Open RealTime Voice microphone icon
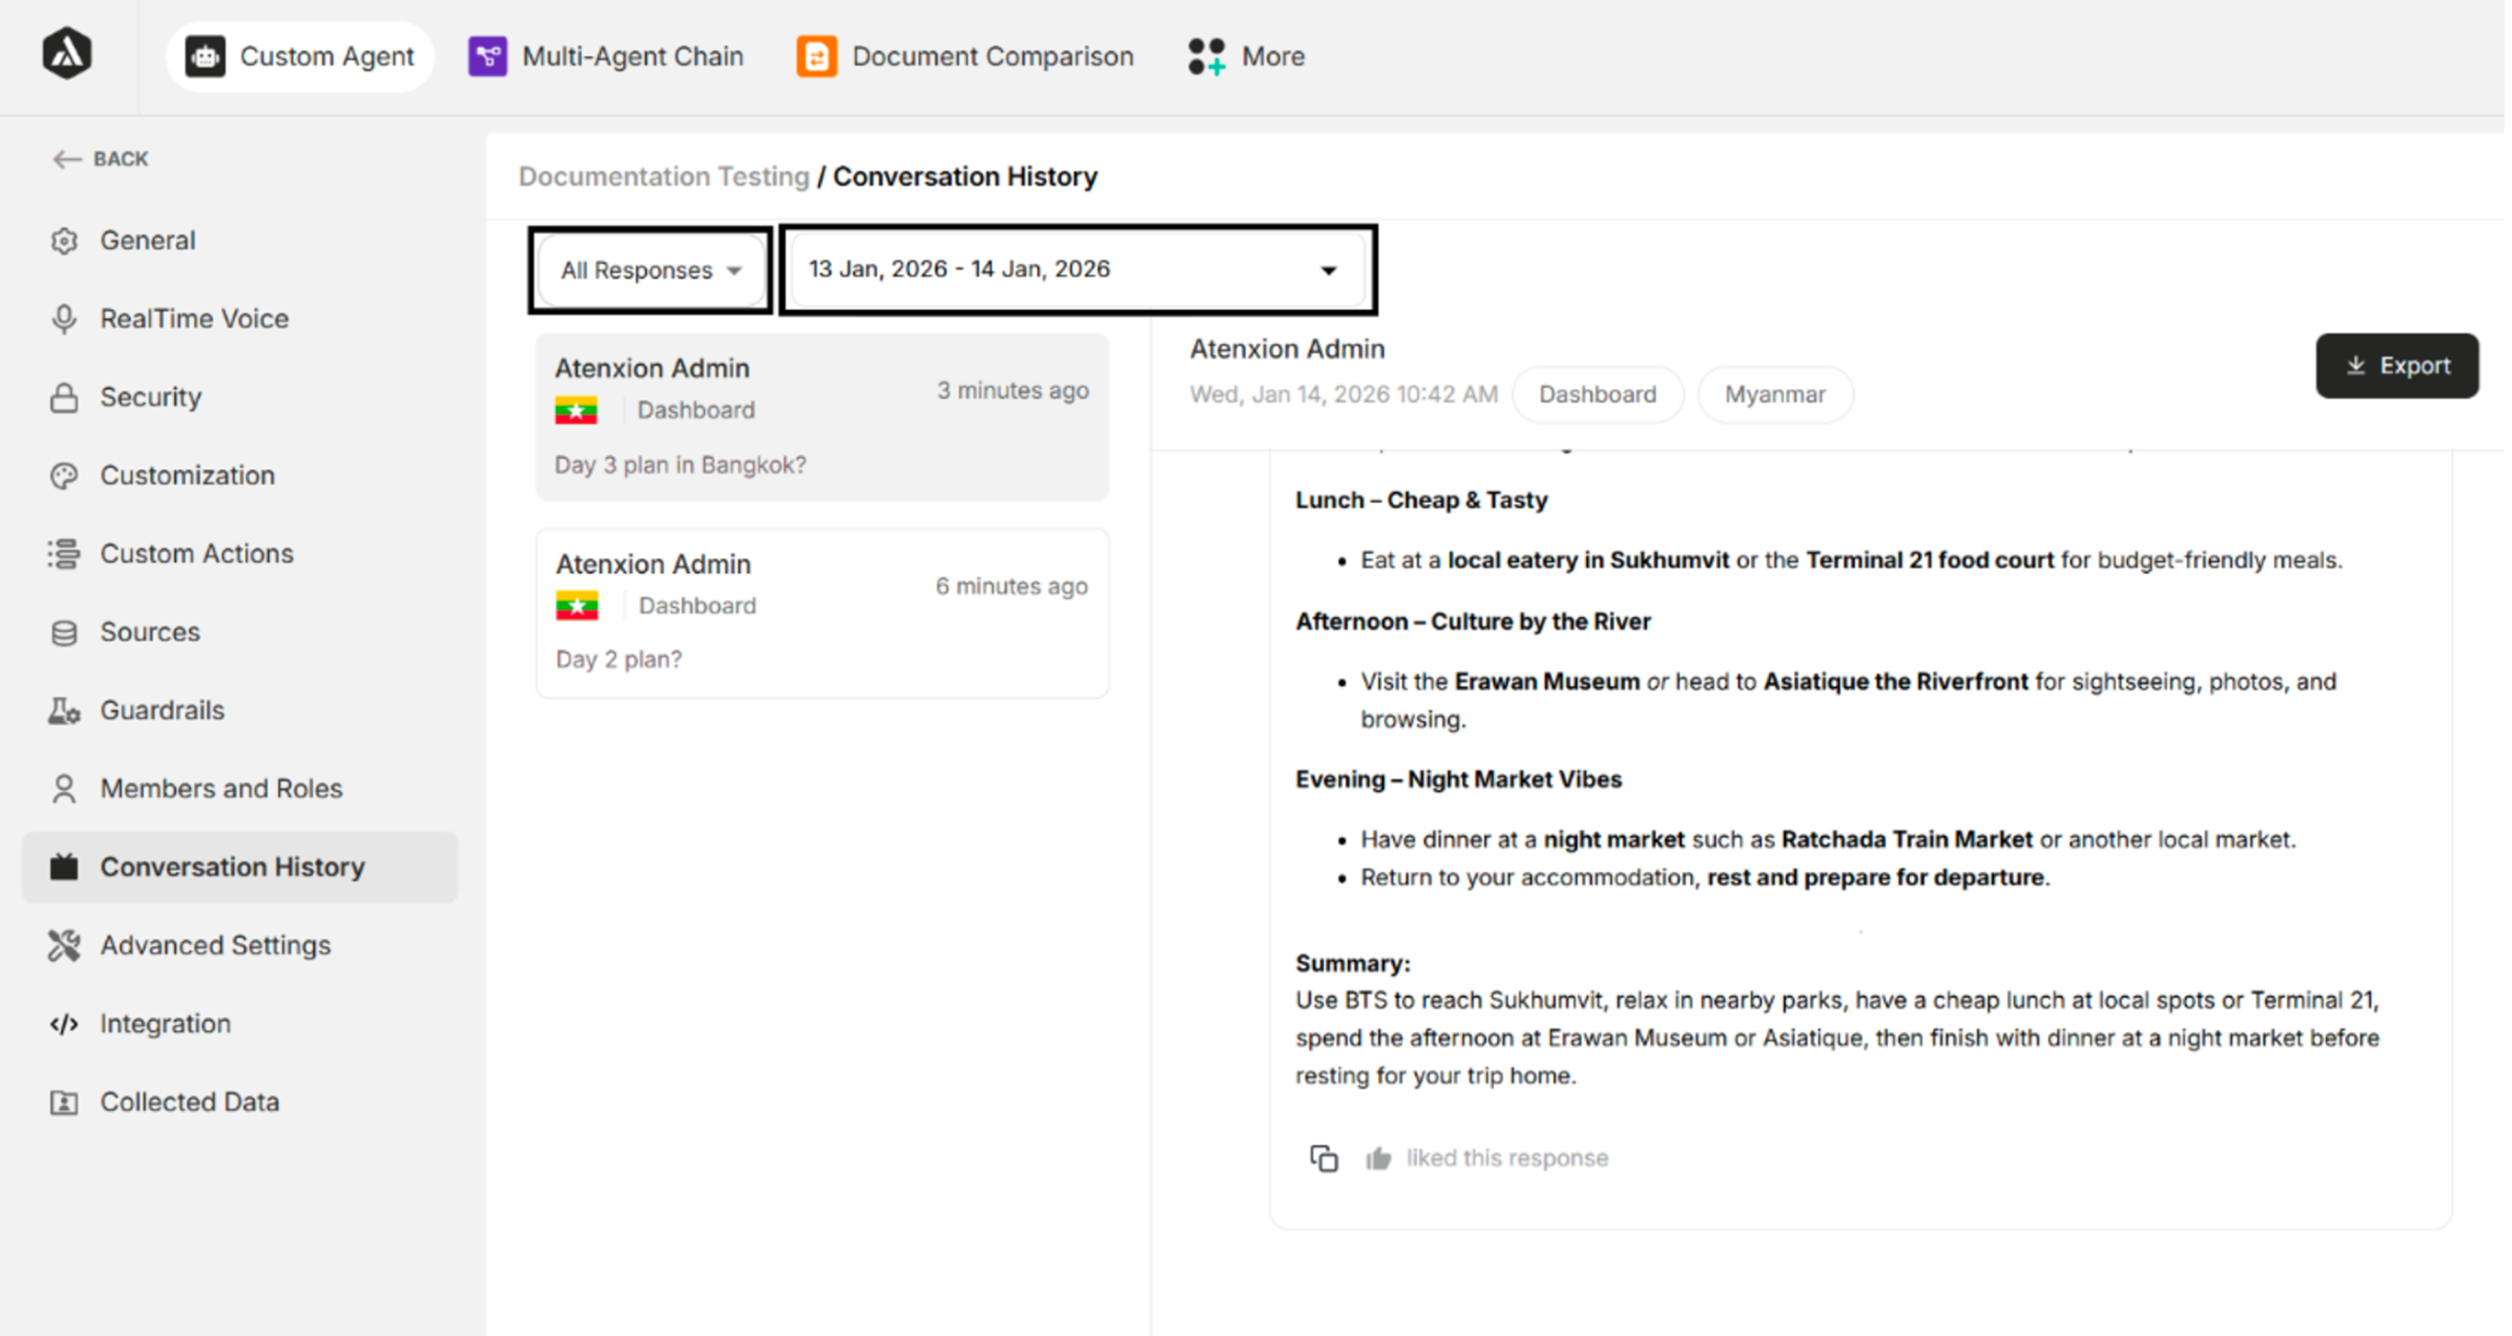Viewport: 2512px width, 1336px height. pos(65,319)
